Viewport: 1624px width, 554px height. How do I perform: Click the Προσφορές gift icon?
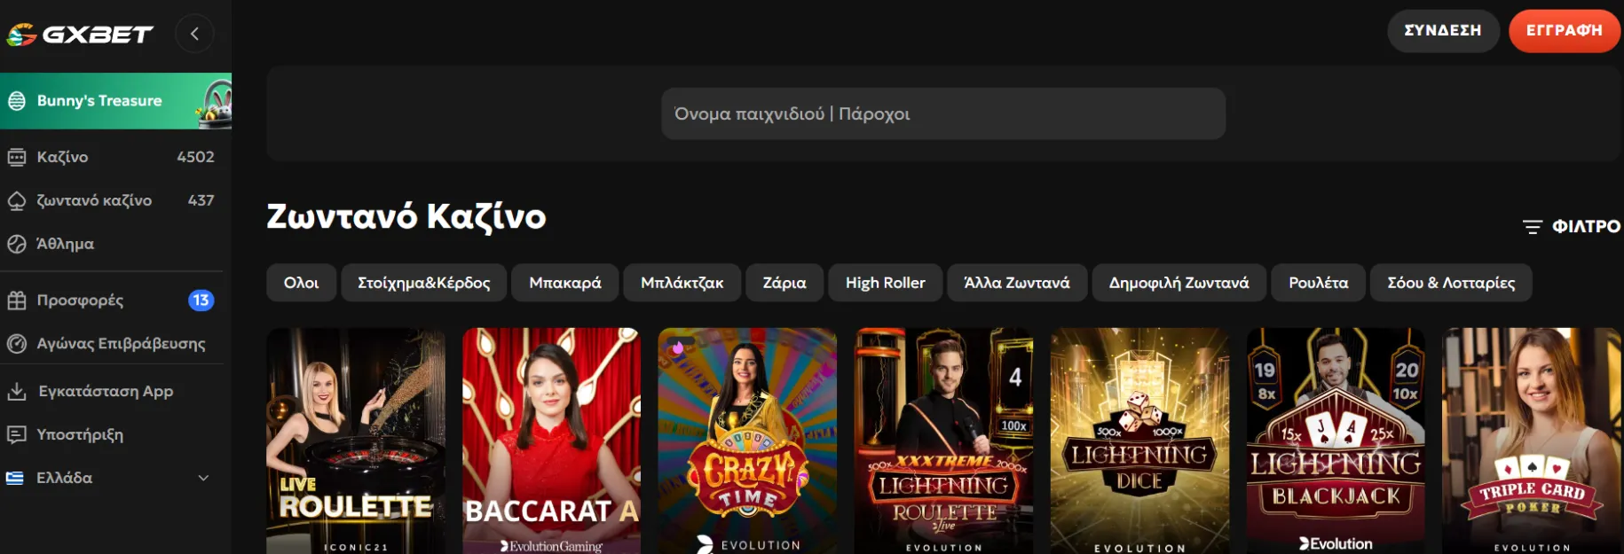(17, 300)
